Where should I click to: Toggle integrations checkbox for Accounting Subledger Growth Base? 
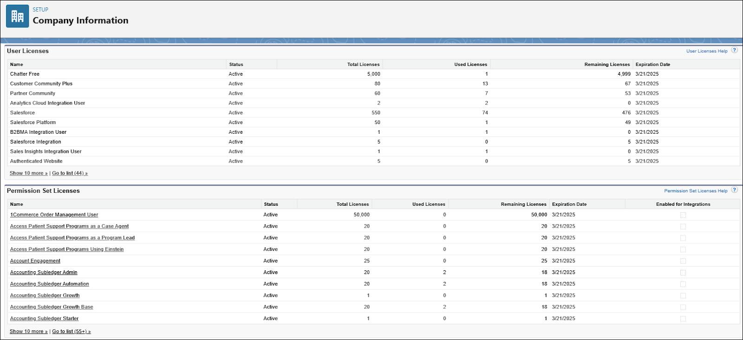pyautogui.click(x=683, y=307)
